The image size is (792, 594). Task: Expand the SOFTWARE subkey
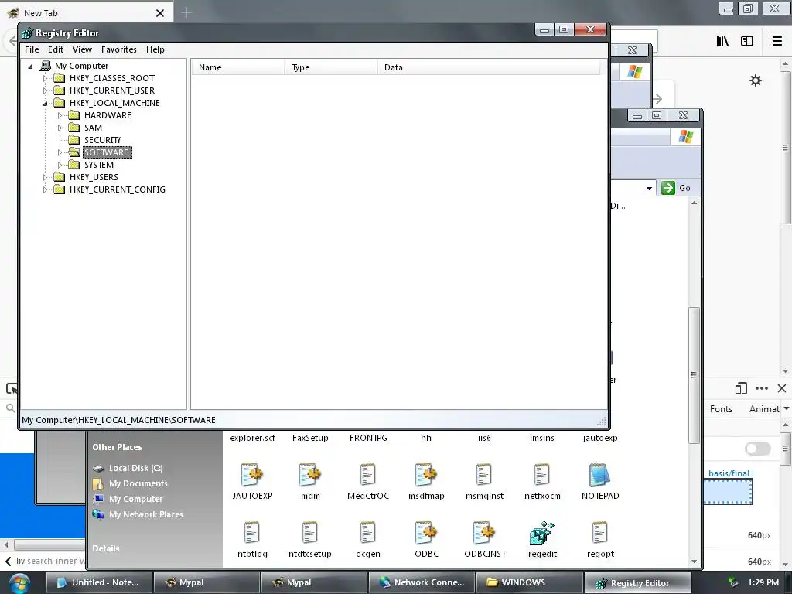[60, 152]
